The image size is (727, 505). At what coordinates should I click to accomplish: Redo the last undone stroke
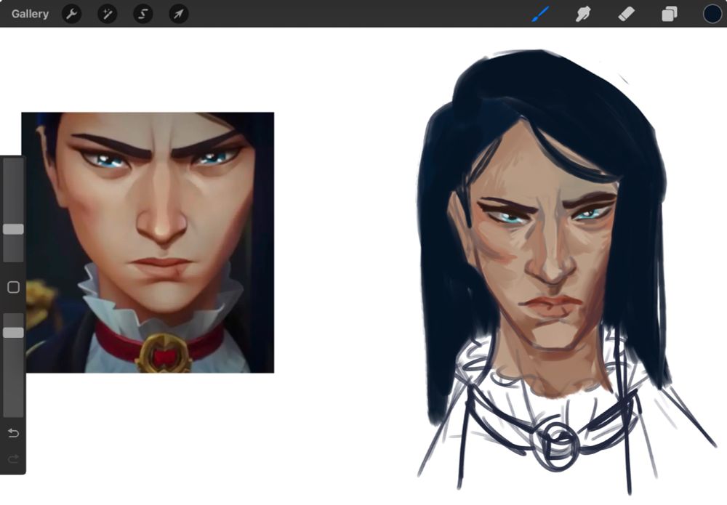[13, 458]
